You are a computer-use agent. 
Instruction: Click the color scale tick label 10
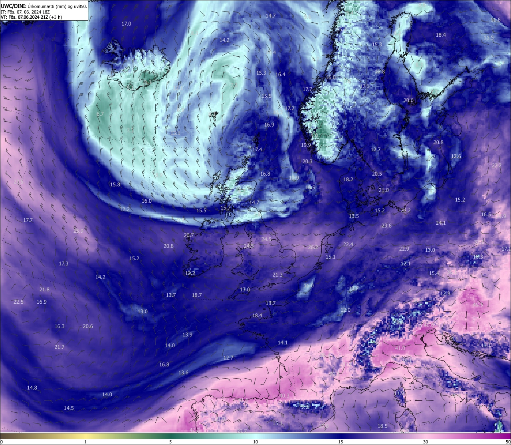coord(255,442)
